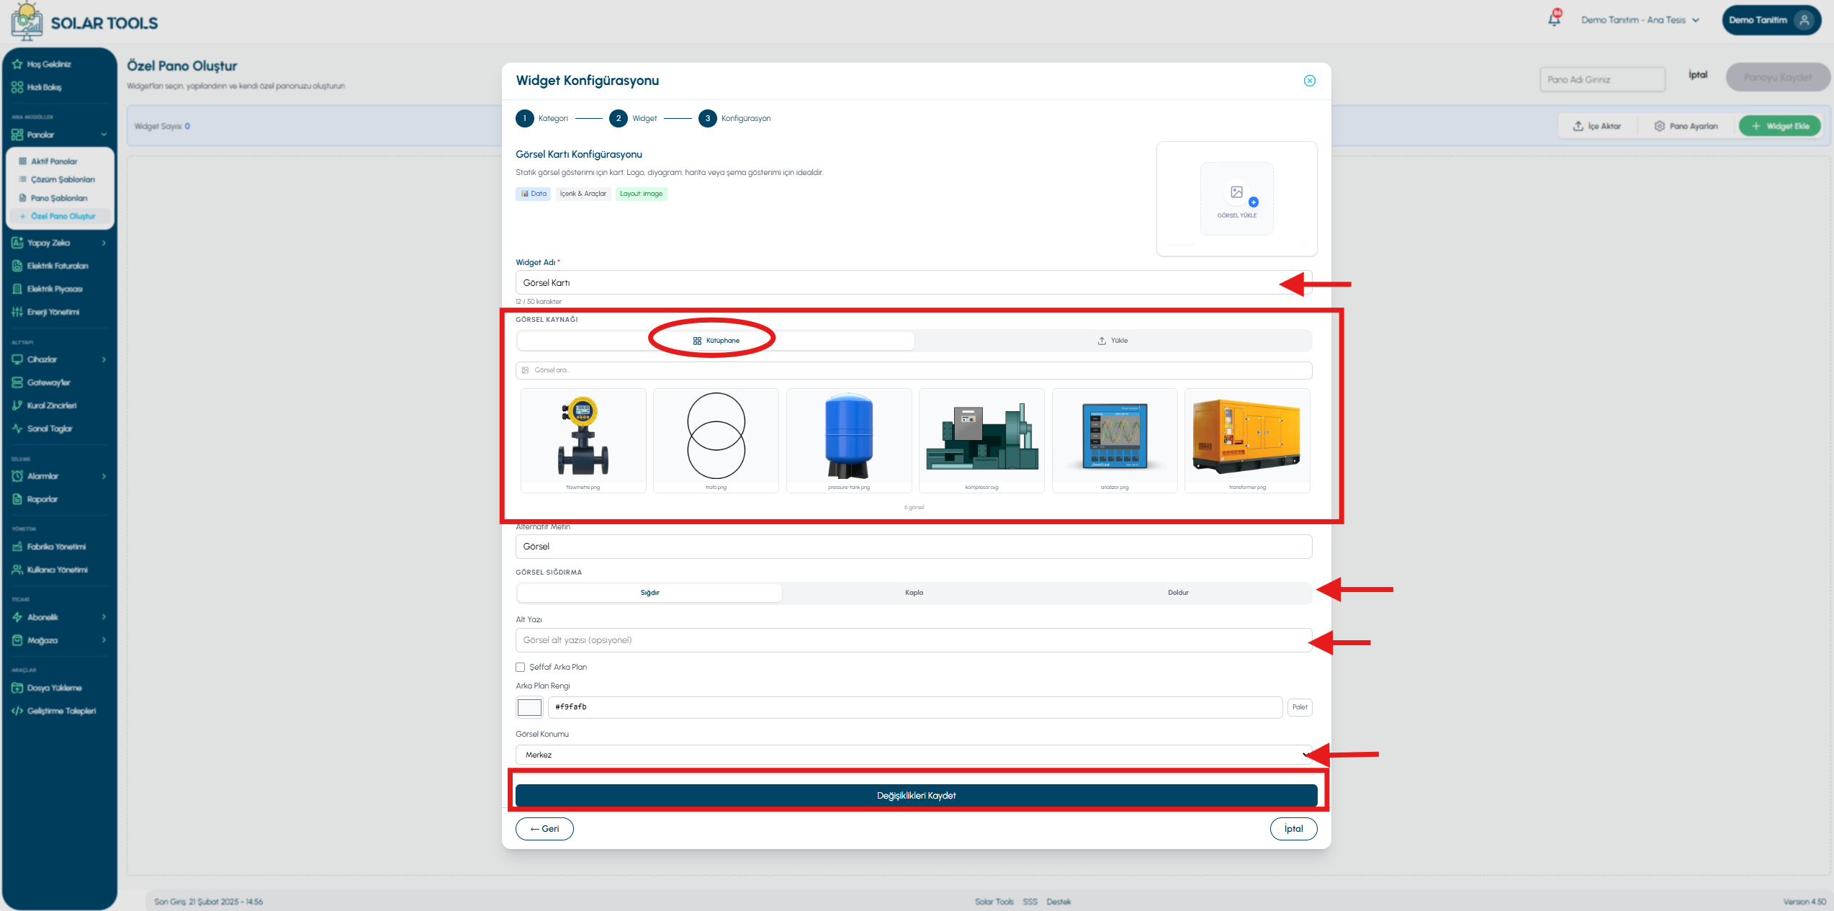1834x911 pixels.
Task: Switch to the Yükle tab
Action: [x=1112, y=341]
